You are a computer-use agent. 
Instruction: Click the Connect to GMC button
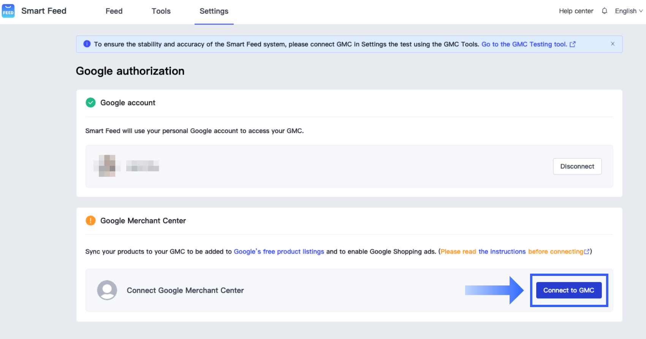pyautogui.click(x=569, y=290)
